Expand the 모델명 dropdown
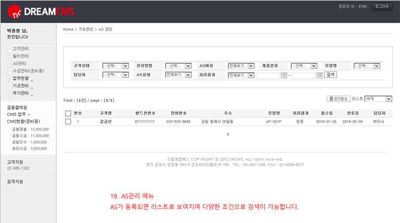 coord(367,66)
